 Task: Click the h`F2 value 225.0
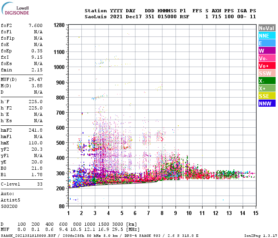tap(35, 108)
